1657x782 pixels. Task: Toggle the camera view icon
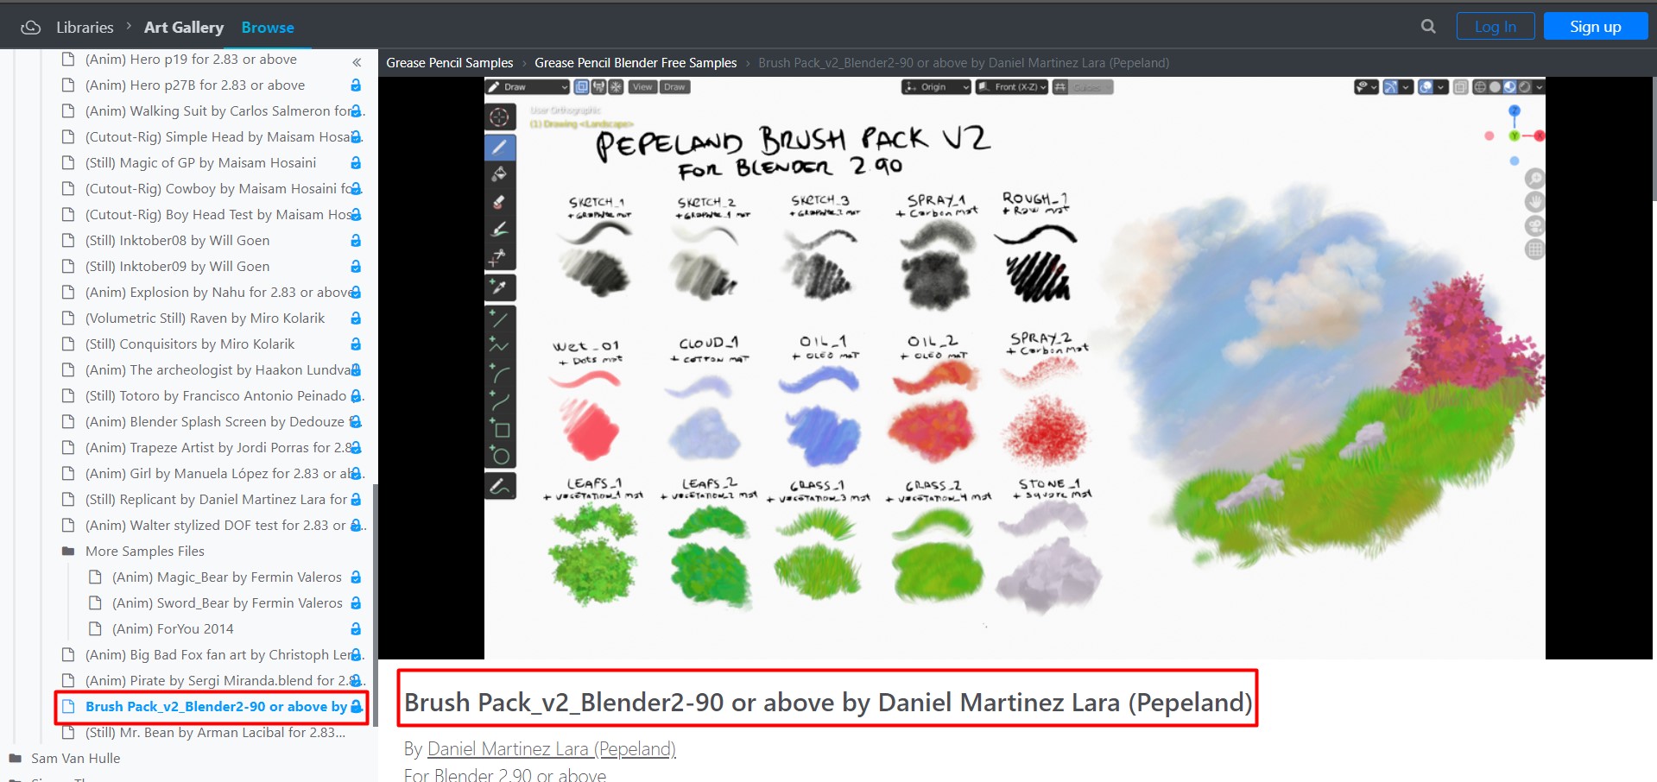coord(1534,226)
